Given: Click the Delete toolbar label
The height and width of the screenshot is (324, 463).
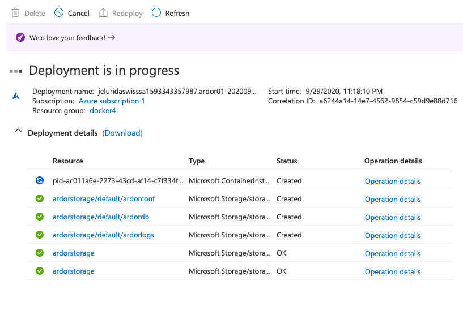Looking at the screenshot, I should (x=35, y=13).
